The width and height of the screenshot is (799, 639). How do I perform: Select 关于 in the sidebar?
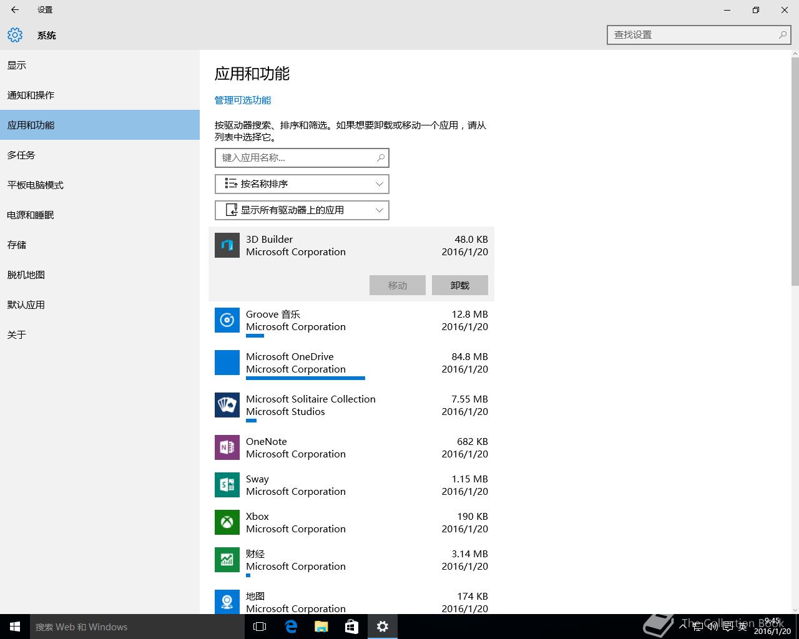[100, 334]
